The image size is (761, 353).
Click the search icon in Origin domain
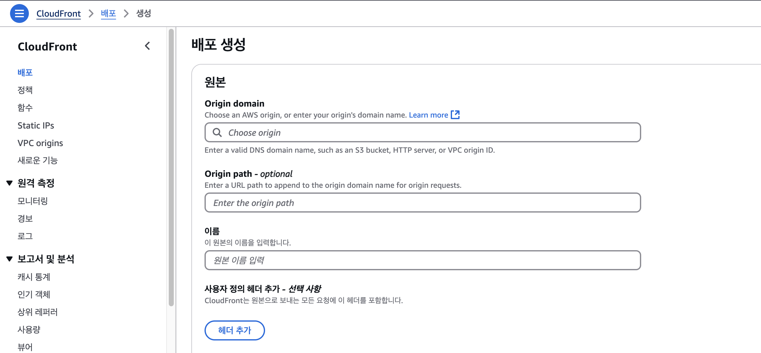[x=217, y=133]
